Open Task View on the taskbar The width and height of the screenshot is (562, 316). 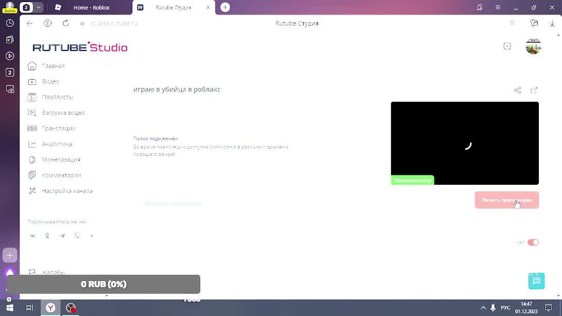click(29, 308)
